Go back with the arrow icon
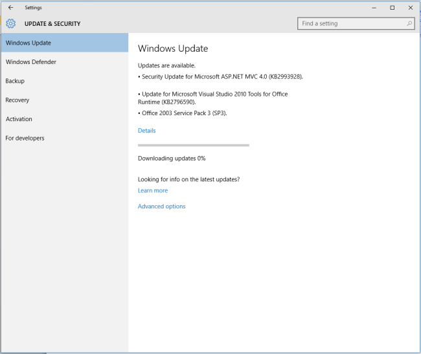The image size is (421, 354). pyautogui.click(x=11, y=8)
